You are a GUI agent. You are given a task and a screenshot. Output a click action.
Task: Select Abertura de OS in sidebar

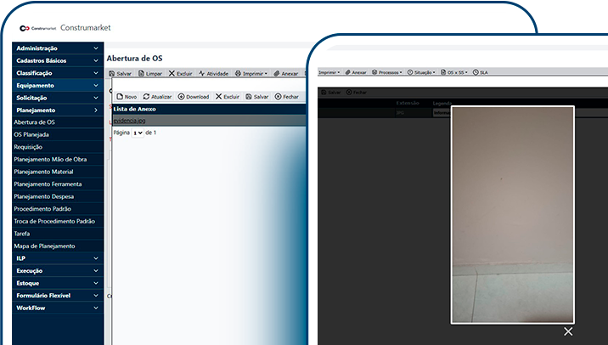35,122
